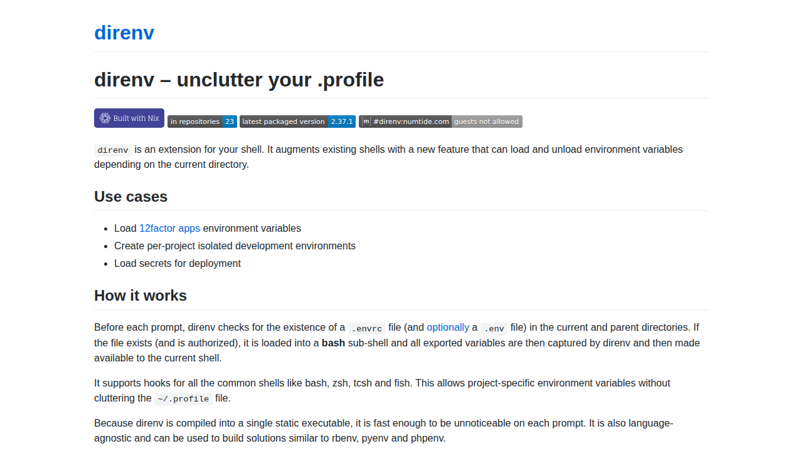Click the '~/.profile' inline code snippet
Image resolution: width=803 pixels, height=451 pixels.
(x=183, y=399)
